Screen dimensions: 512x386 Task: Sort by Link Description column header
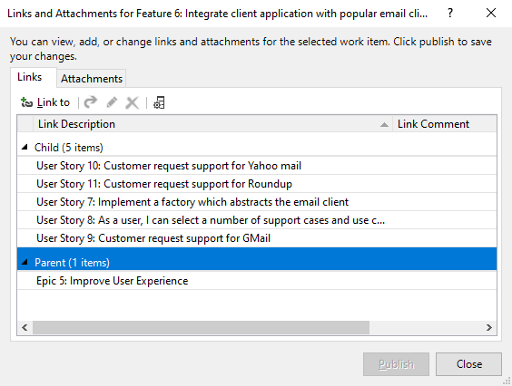(x=213, y=124)
